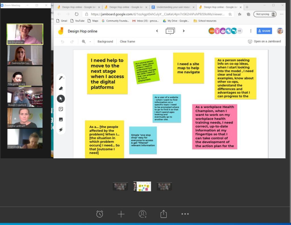Click the add person icon in bottom bar

pos(142,214)
